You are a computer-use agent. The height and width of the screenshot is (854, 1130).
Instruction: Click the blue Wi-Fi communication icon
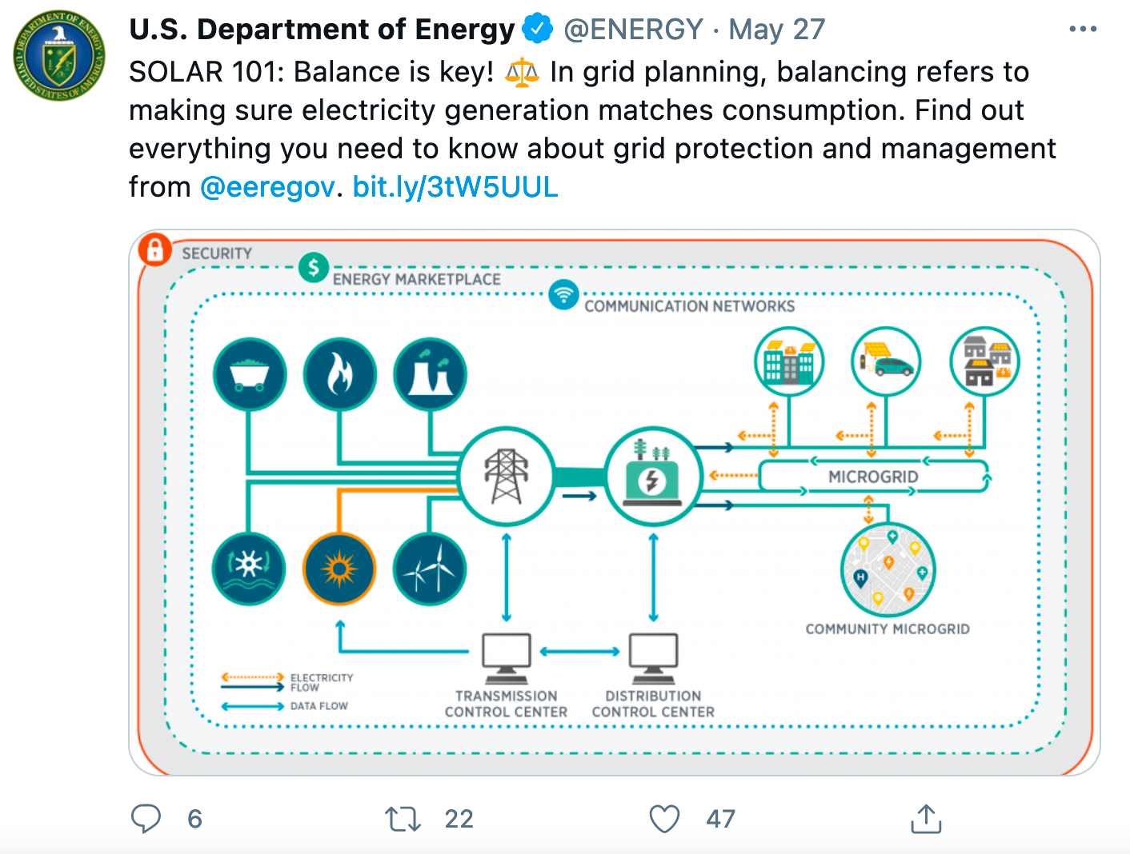tap(563, 294)
